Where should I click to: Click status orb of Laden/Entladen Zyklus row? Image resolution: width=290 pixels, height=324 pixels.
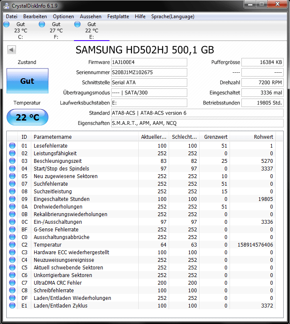[x=12, y=305]
